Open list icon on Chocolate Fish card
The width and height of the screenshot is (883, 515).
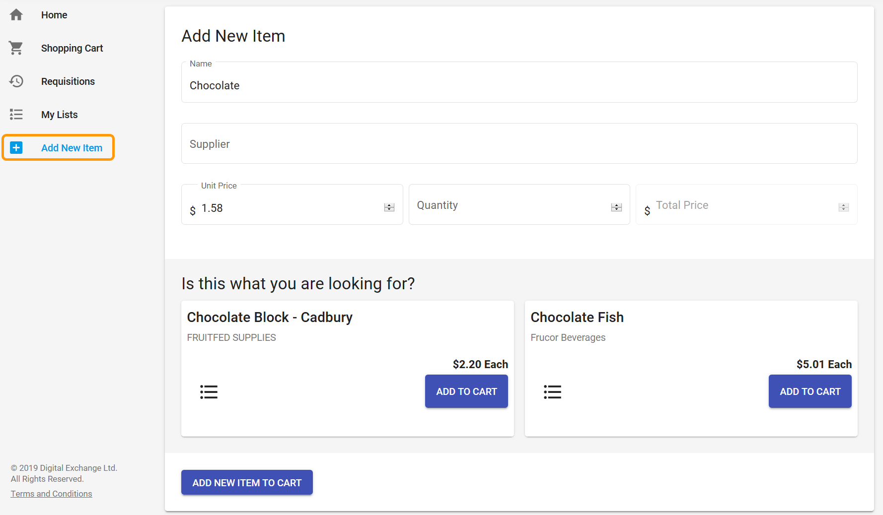552,392
